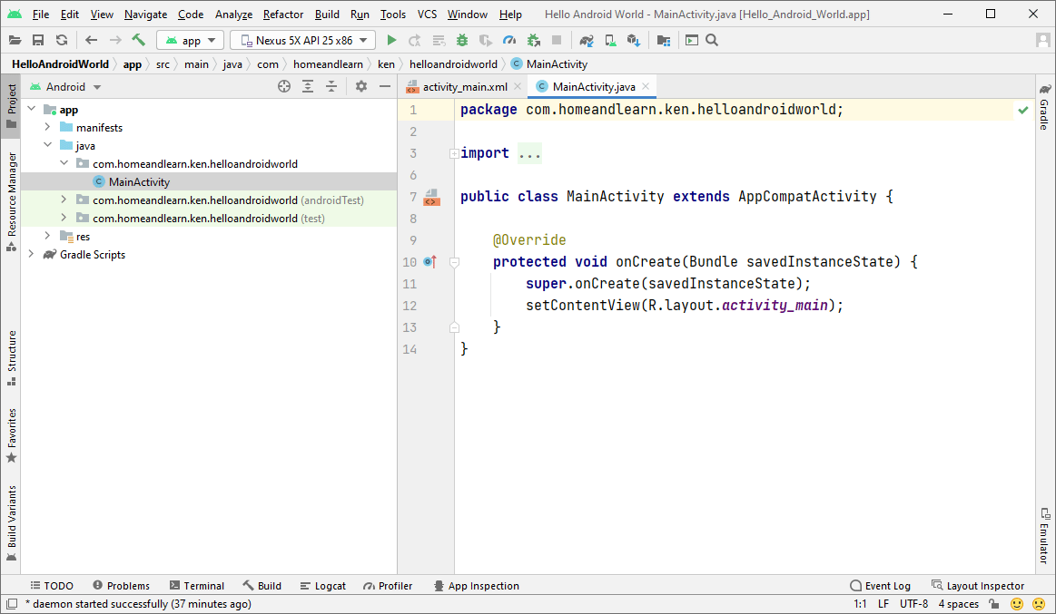Toggle the Project tool window tab
1056x614 pixels.
[12, 106]
